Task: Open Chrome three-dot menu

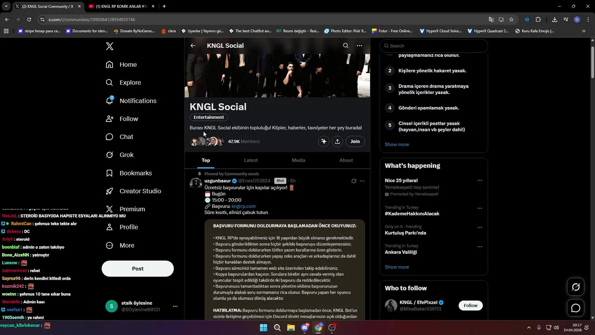Action: pos(588,20)
